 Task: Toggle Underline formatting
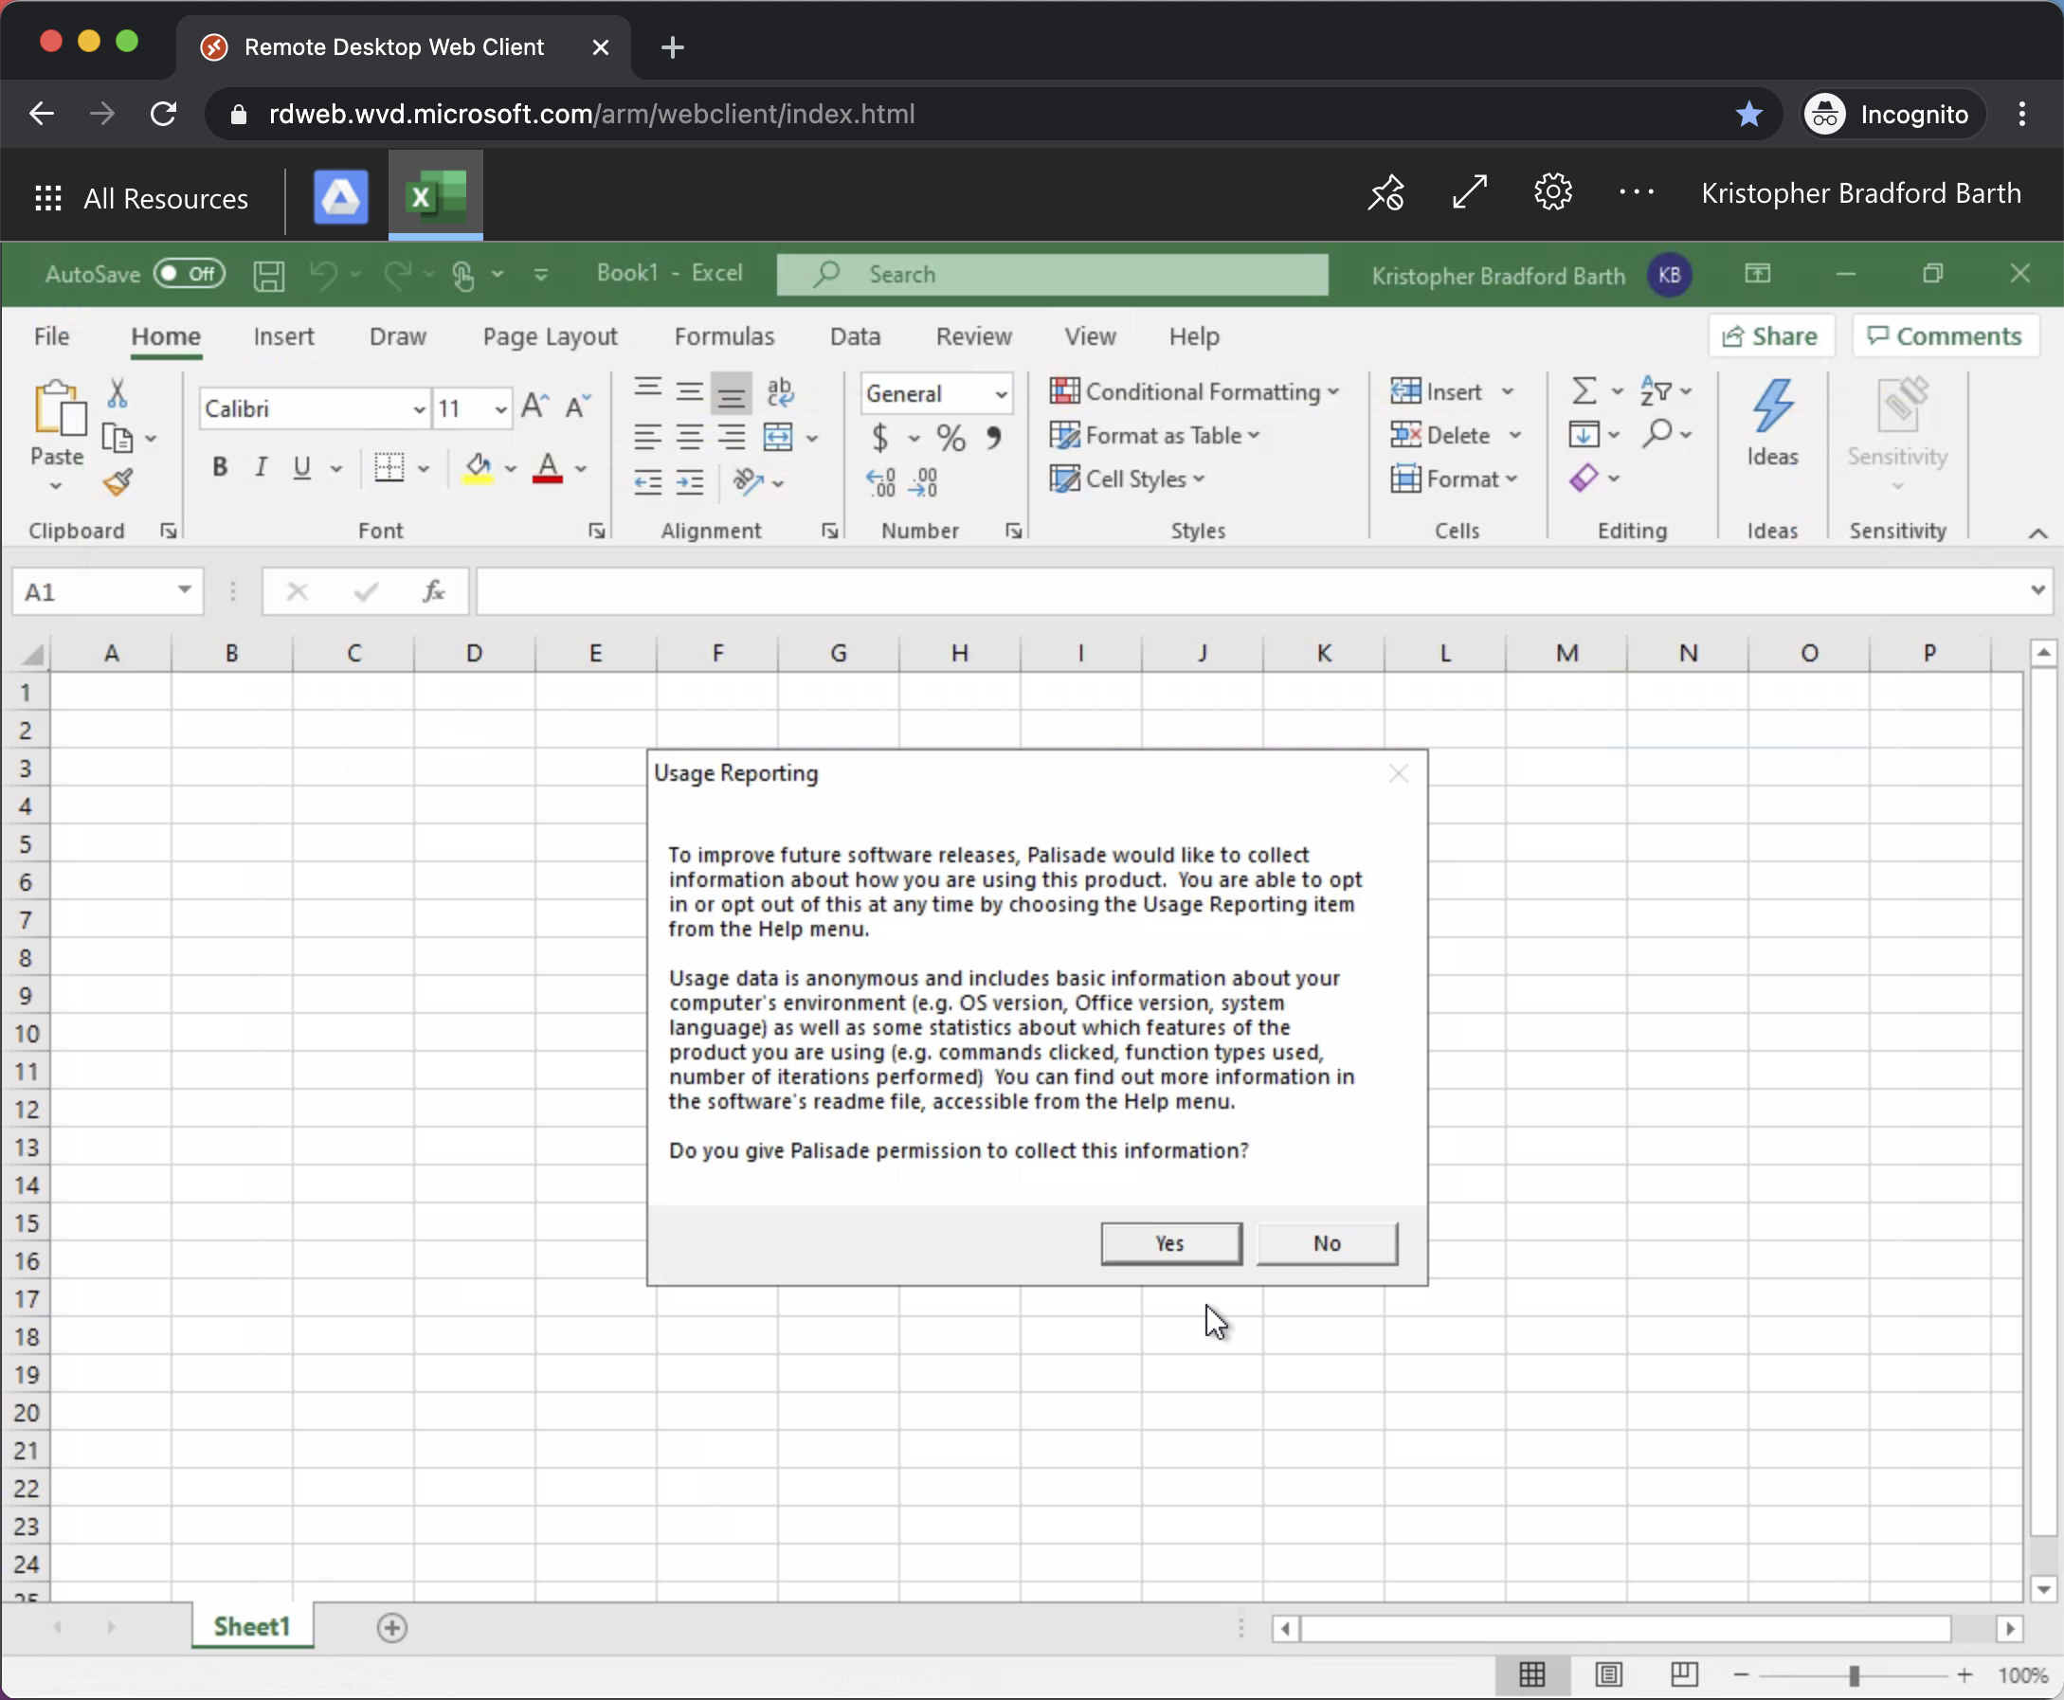tap(302, 467)
